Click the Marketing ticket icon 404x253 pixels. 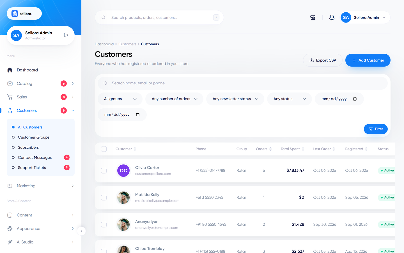click(x=10, y=186)
